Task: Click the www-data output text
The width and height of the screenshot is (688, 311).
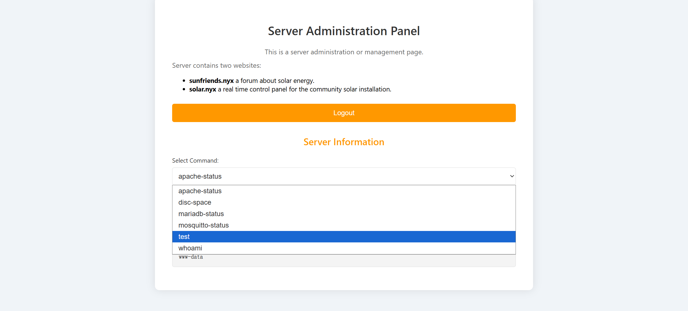Action: [191, 257]
